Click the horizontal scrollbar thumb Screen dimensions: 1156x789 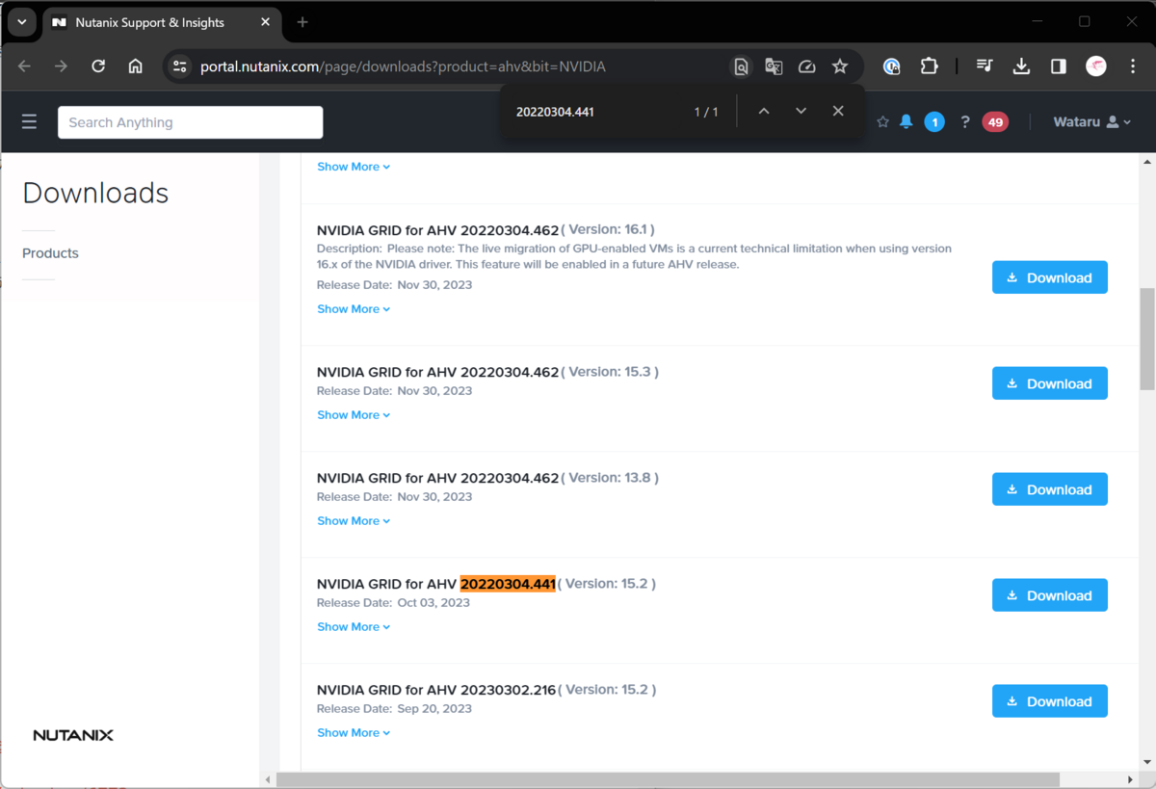(x=668, y=778)
